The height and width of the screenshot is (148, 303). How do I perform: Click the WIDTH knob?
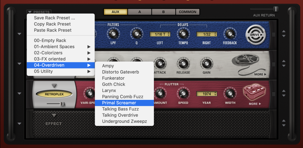point(230,93)
